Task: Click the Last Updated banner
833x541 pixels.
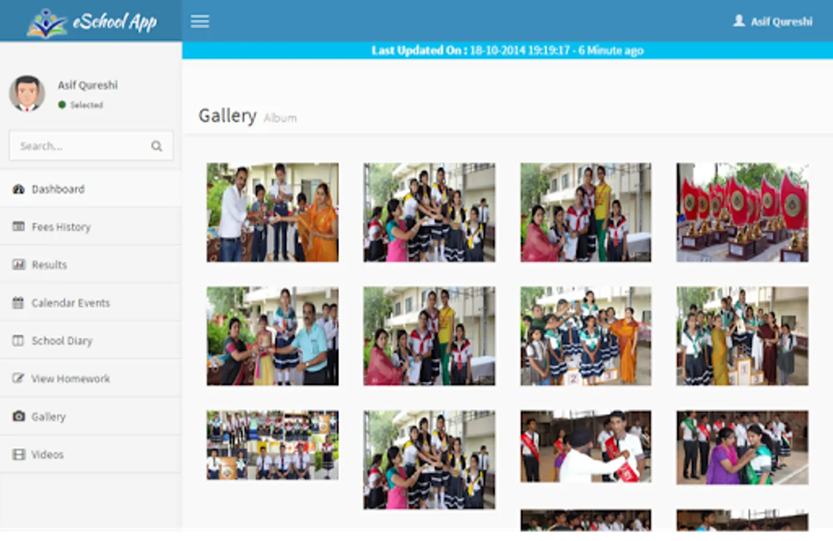Action: (507, 50)
